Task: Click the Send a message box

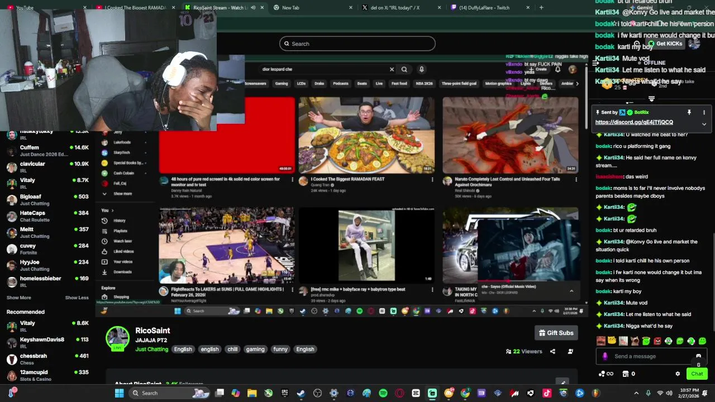Action: pyautogui.click(x=651, y=356)
